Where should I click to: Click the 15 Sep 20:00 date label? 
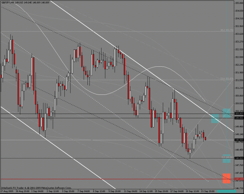pos(161,191)
